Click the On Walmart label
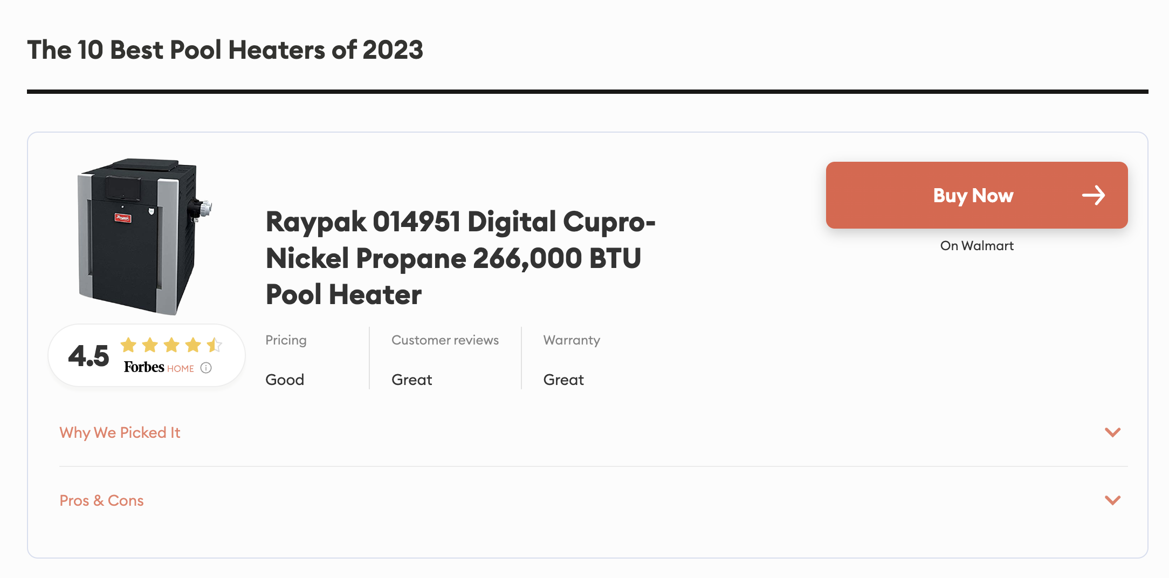 977,246
